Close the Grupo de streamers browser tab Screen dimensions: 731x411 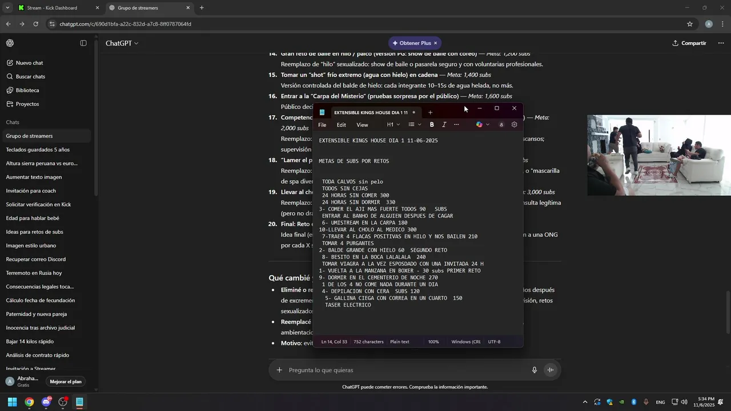pos(188,8)
